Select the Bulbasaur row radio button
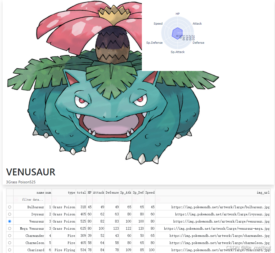This screenshot has width=275, height=253. click(10, 207)
